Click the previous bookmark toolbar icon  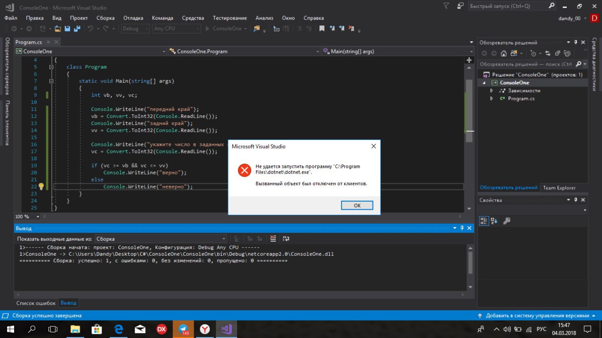coord(333,29)
